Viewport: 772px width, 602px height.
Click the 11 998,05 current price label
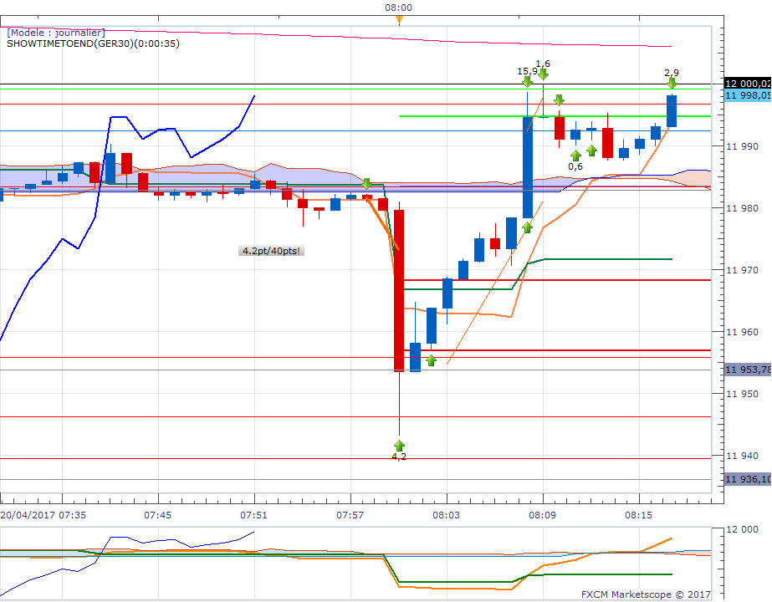coord(748,95)
